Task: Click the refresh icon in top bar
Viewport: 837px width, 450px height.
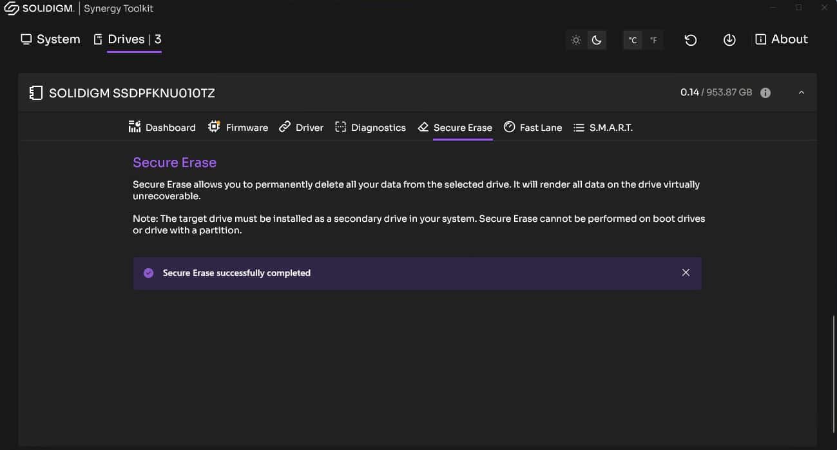Action: (x=690, y=40)
